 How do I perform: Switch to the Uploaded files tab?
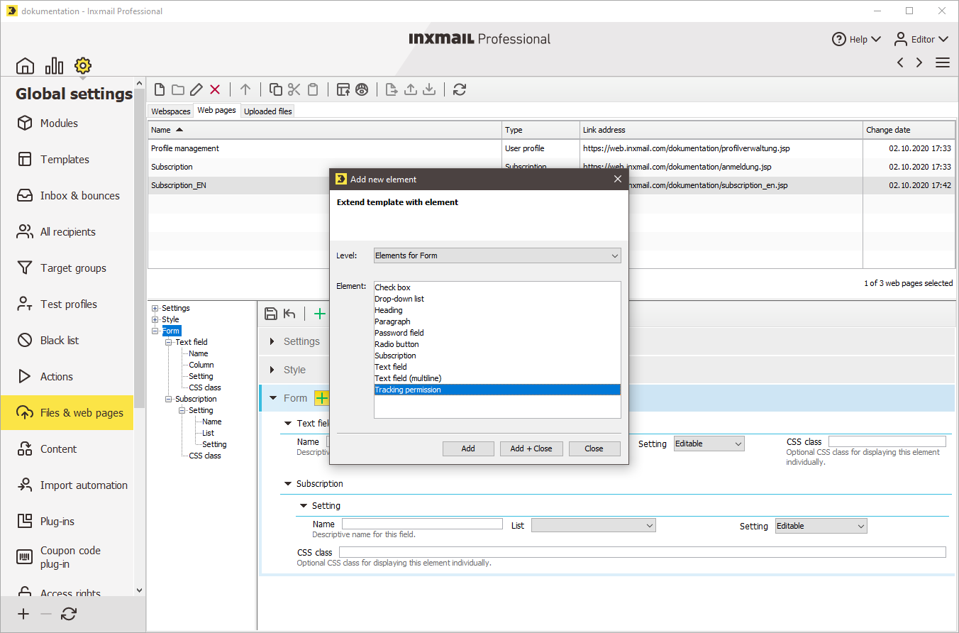tap(268, 111)
